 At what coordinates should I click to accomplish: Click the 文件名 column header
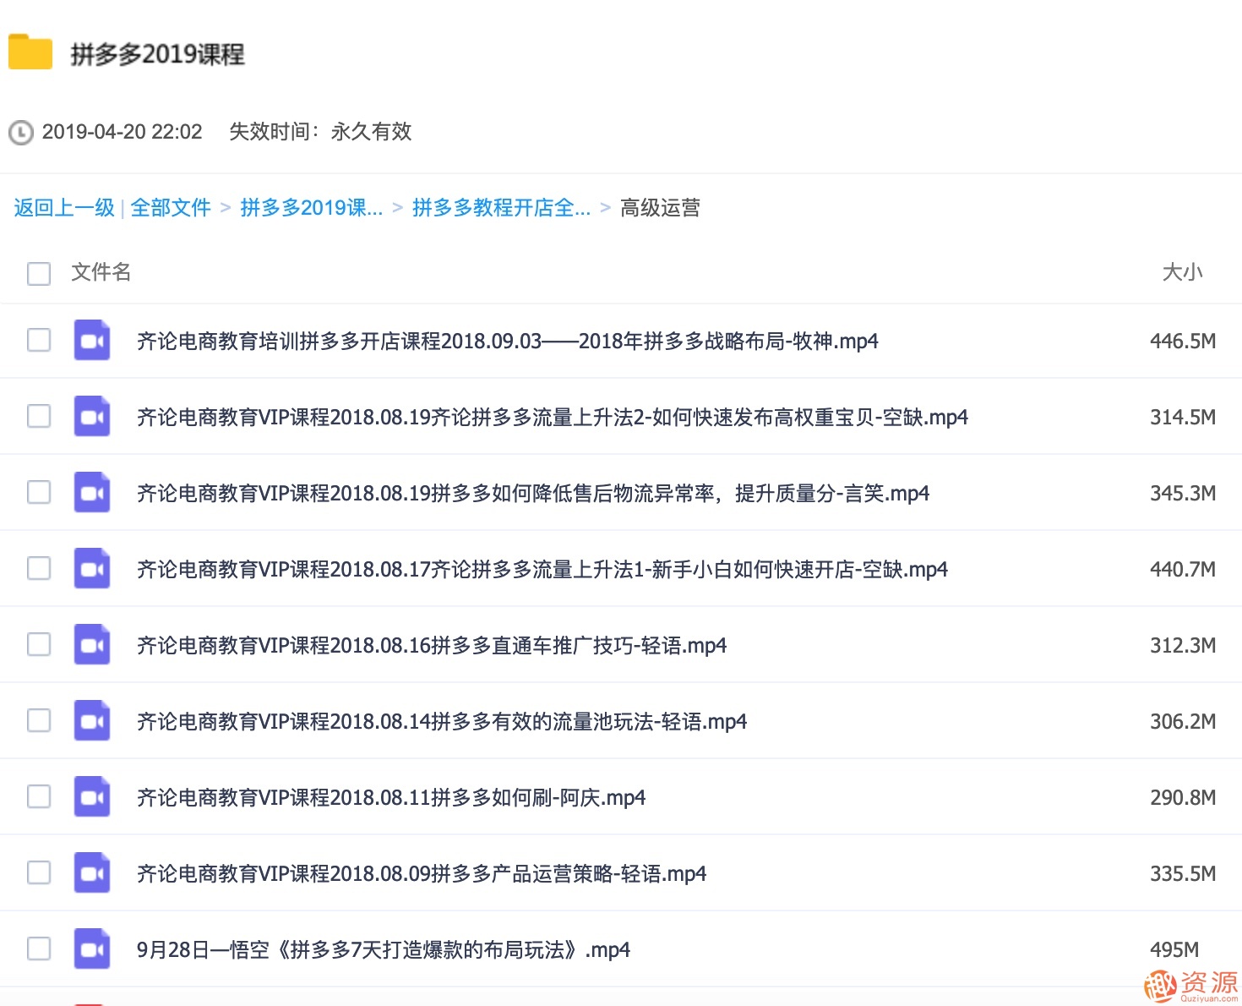click(x=101, y=272)
